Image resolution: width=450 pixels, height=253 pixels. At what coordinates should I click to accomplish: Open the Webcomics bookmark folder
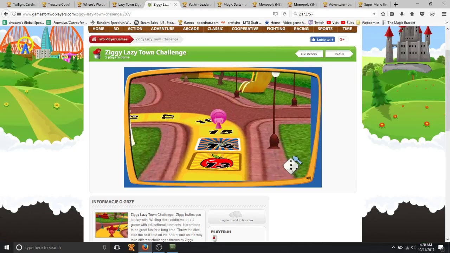click(367, 22)
